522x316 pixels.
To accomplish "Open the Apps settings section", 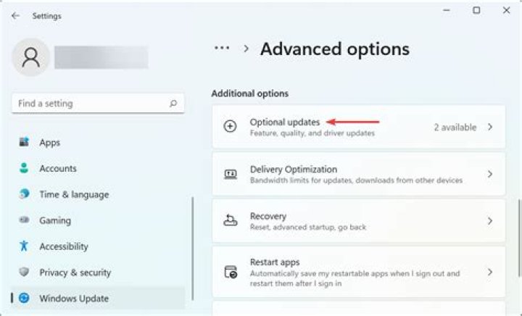I will click(98, 142).
